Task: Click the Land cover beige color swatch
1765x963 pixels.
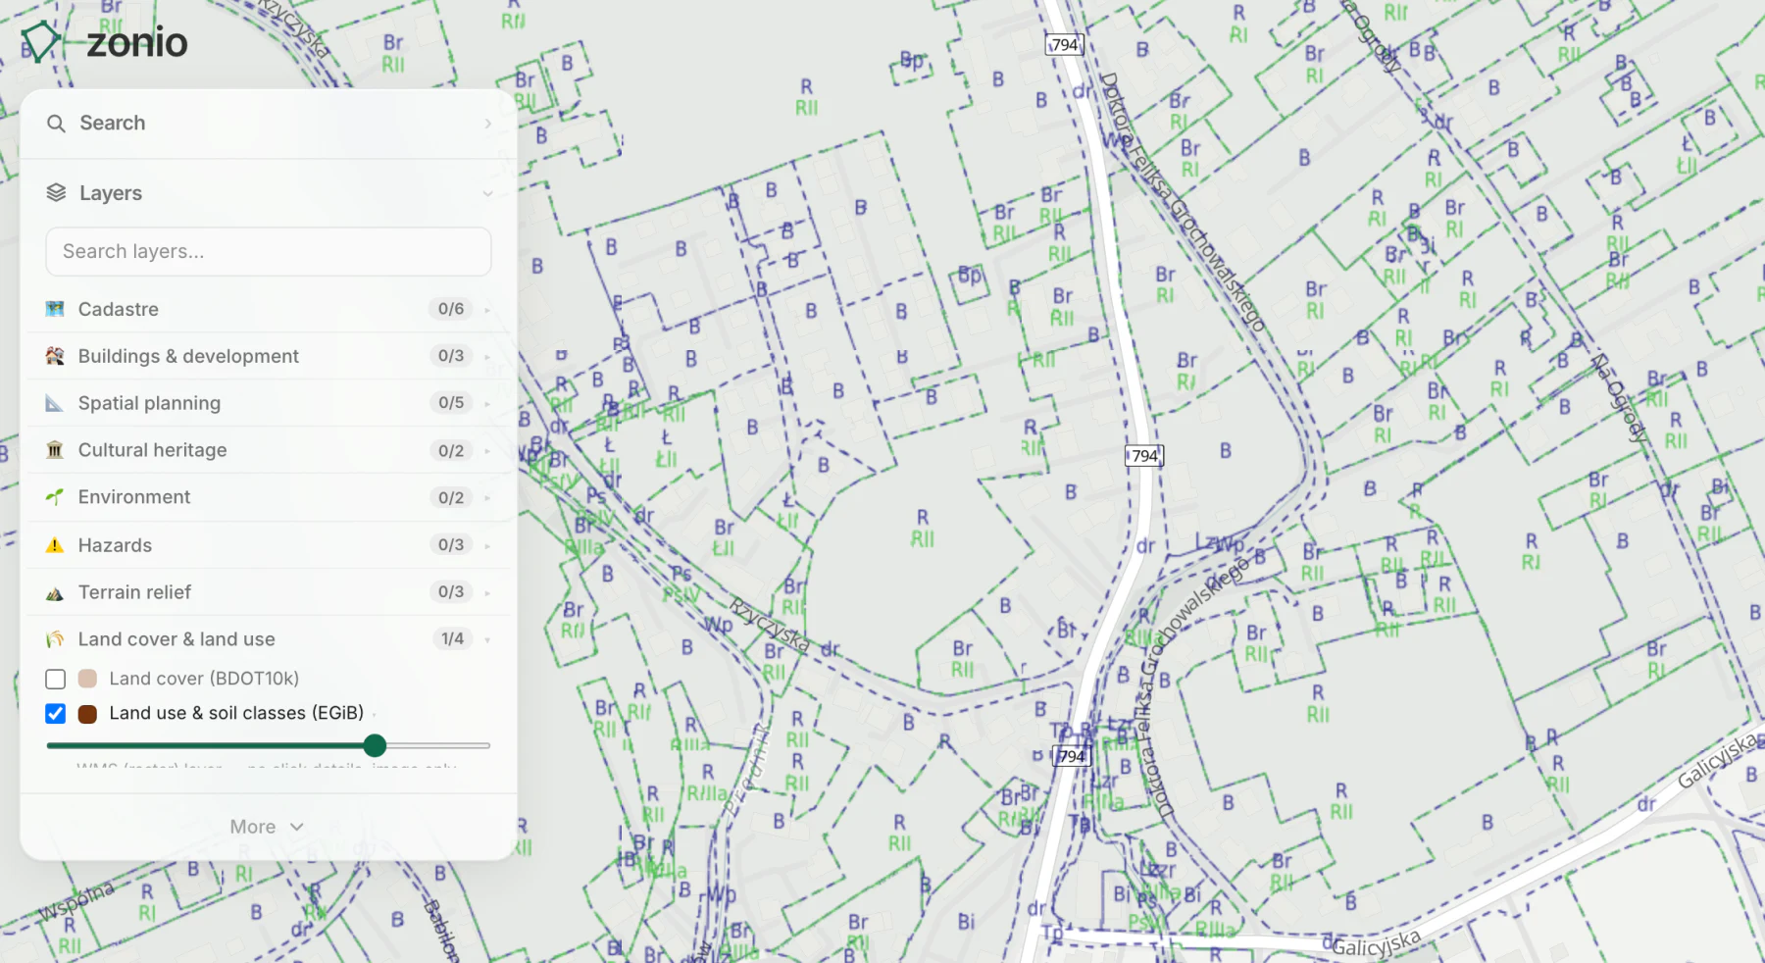Action: pyautogui.click(x=87, y=679)
